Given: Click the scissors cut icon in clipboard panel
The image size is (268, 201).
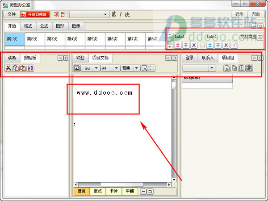Looking at the screenshot, I should coord(8,68).
